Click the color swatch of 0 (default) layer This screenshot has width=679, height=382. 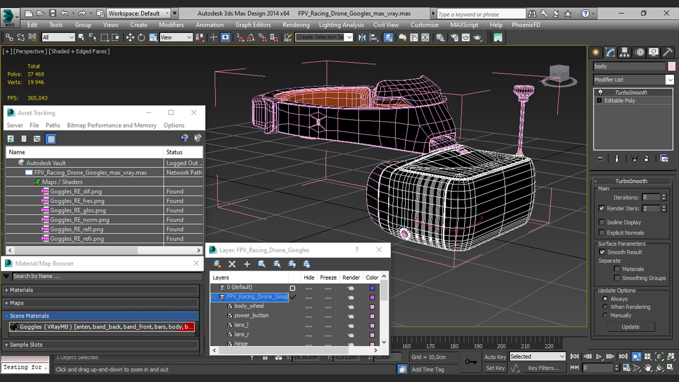[372, 288]
